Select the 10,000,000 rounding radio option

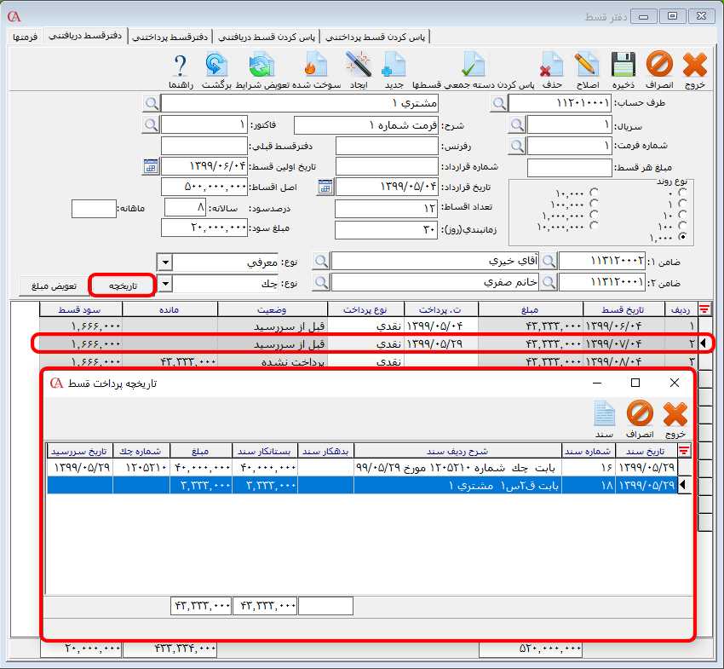[x=594, y=226]
